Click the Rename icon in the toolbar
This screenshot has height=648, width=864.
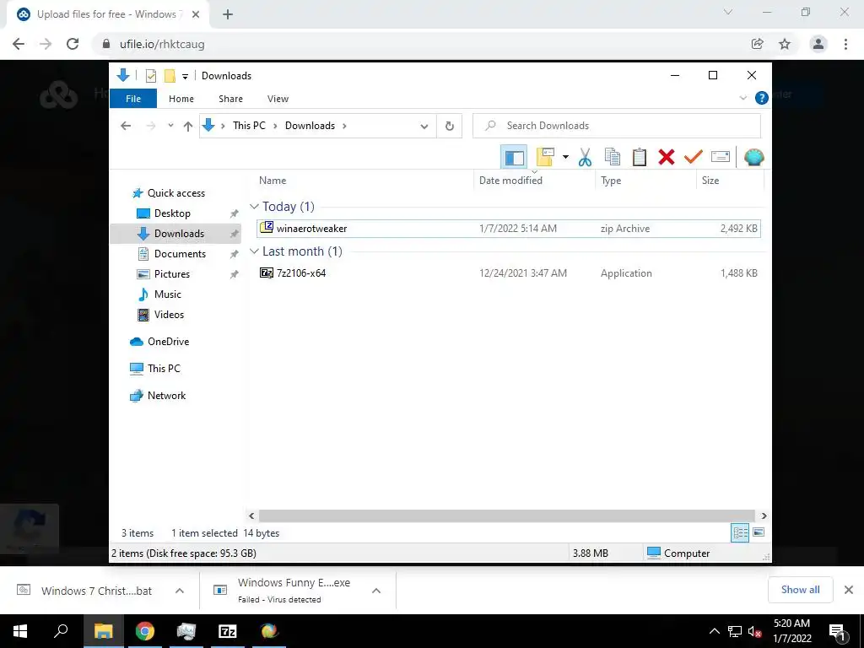pyautogui.click(x=721, y=157)
